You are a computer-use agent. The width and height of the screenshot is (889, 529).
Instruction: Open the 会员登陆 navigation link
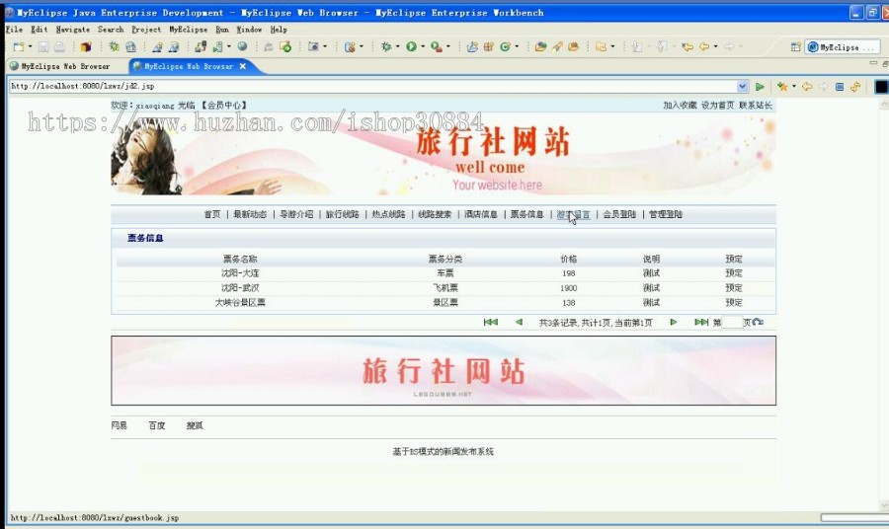619,214
